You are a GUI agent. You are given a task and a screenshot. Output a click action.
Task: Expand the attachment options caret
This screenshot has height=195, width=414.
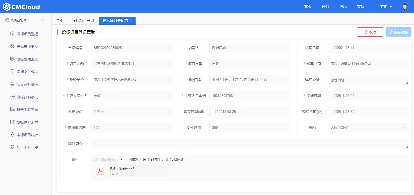coord(121,160)
